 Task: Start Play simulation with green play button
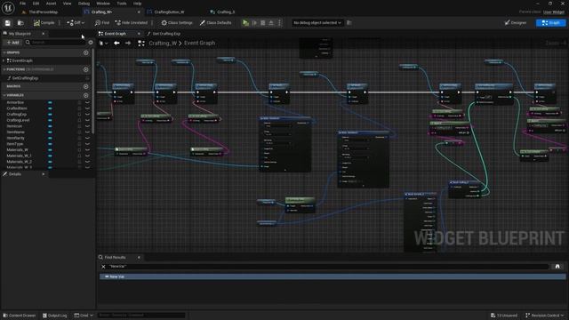tap(245, 23)
